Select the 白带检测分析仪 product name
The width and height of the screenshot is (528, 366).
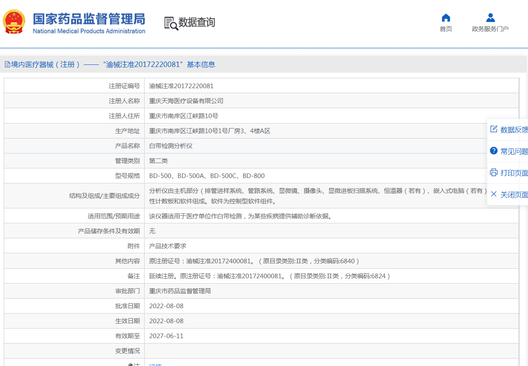pos(171,146)
